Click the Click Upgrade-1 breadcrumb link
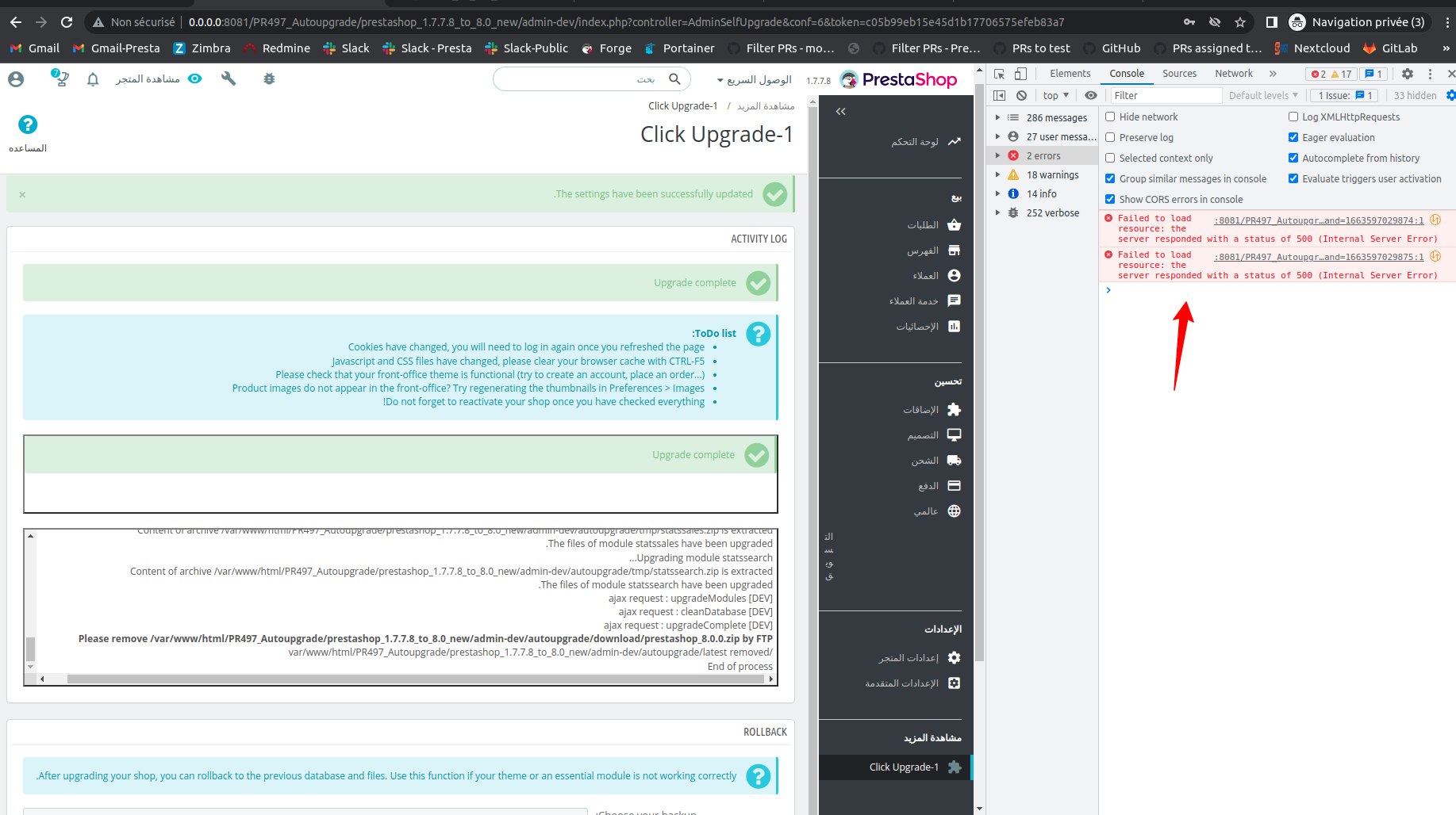 point(682,105)
